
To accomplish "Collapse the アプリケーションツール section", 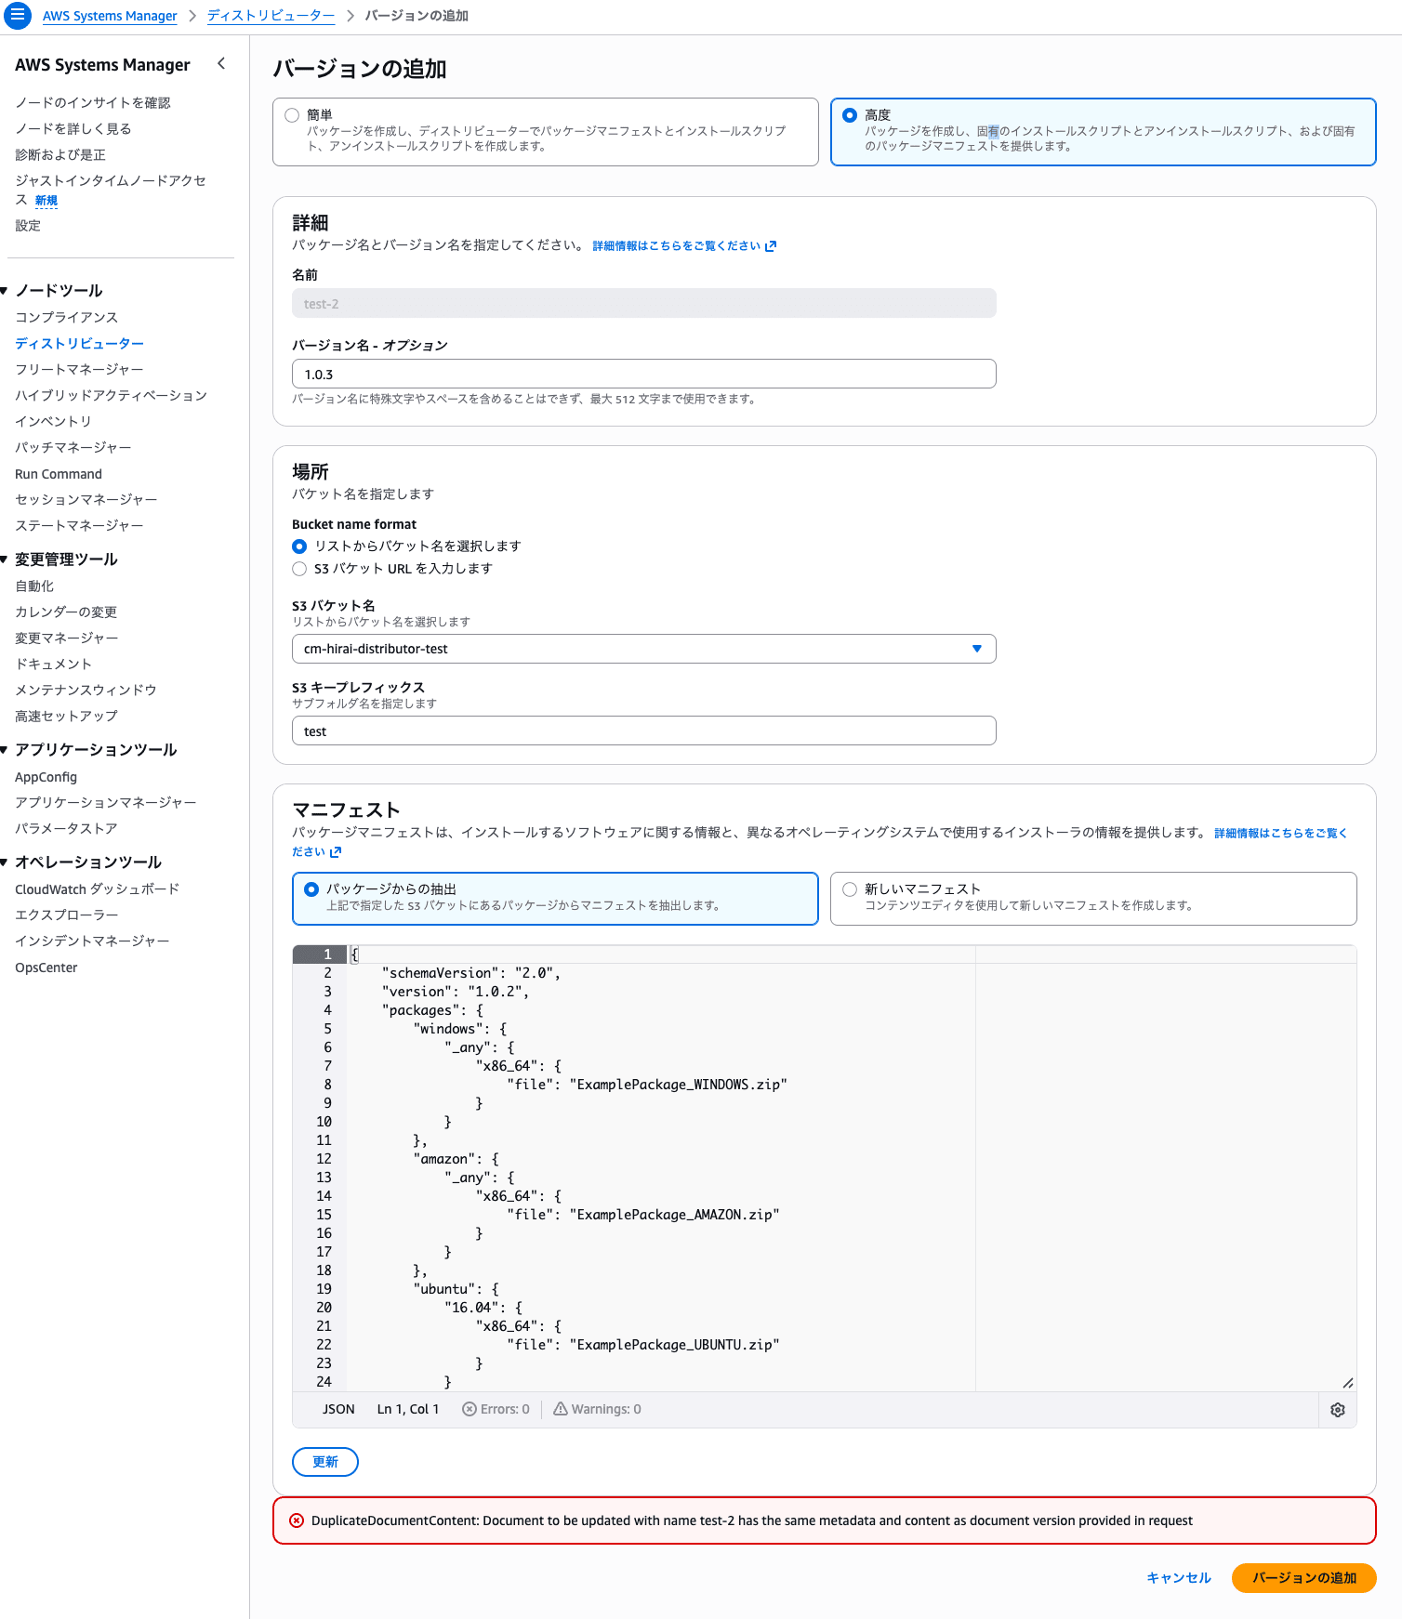I will (x=5, y=750).
